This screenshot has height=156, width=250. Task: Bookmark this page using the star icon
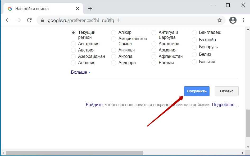click(220, 20)
